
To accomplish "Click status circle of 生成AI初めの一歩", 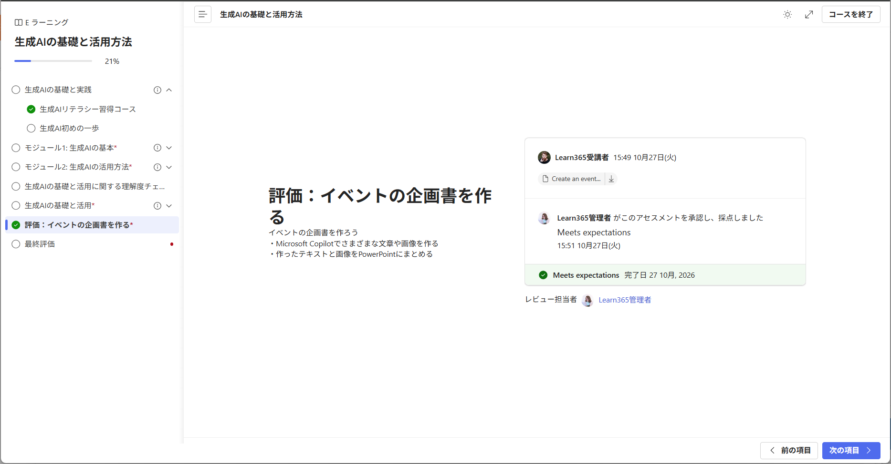I will tap(31, 128).
